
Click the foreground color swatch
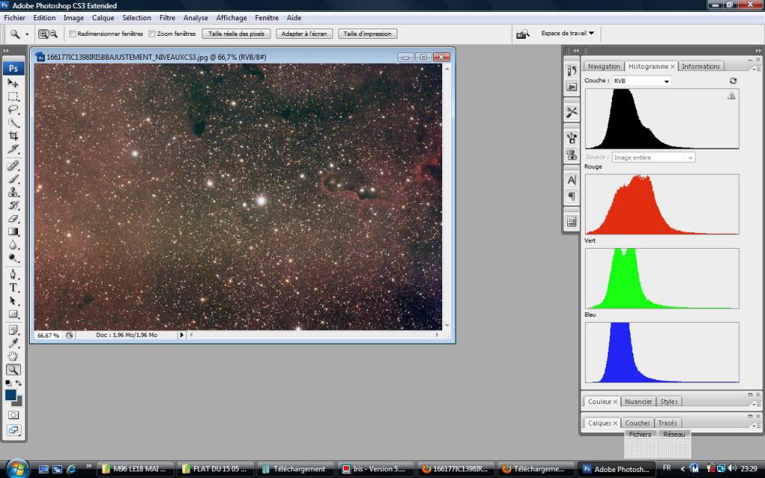coord(11,394)
